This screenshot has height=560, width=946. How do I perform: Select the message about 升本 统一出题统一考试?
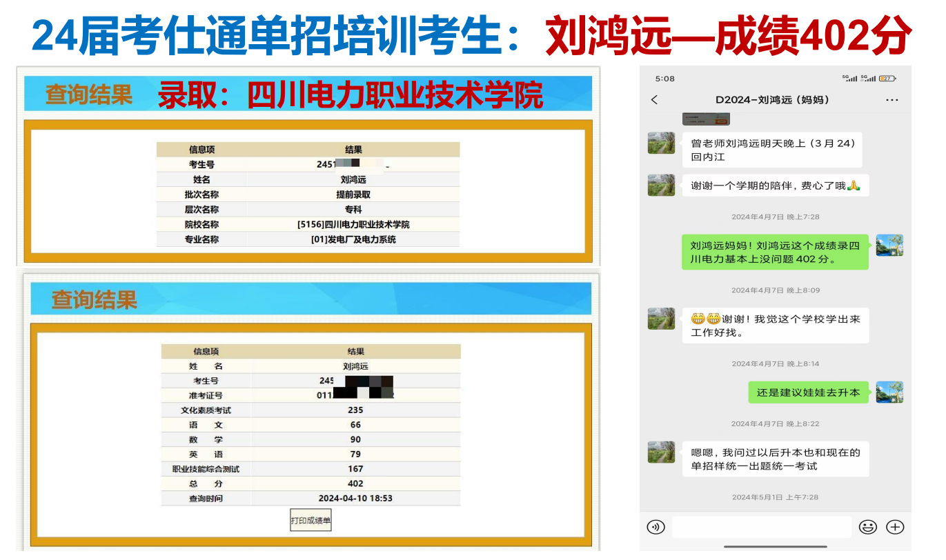(776, 459)
